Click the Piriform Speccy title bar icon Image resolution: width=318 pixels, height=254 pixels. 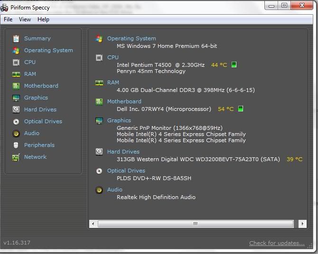pos(4,8)
